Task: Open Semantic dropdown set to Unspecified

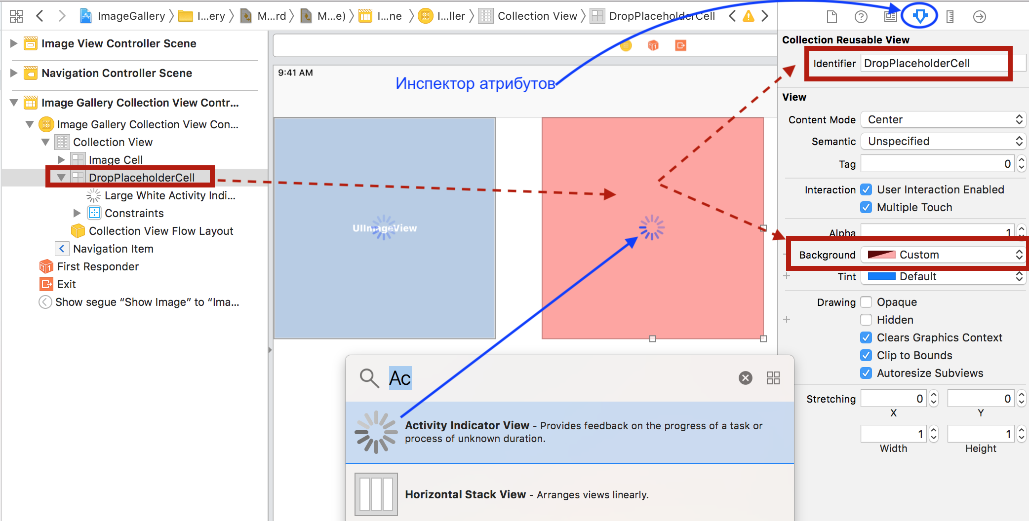Action: [x=944, y=141]
